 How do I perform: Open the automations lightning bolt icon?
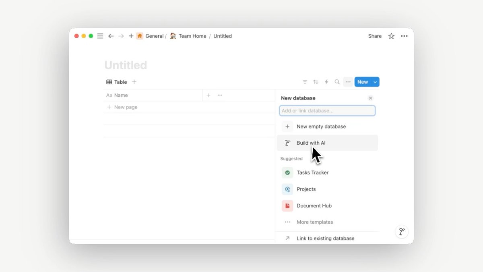(x=326, y=82)
